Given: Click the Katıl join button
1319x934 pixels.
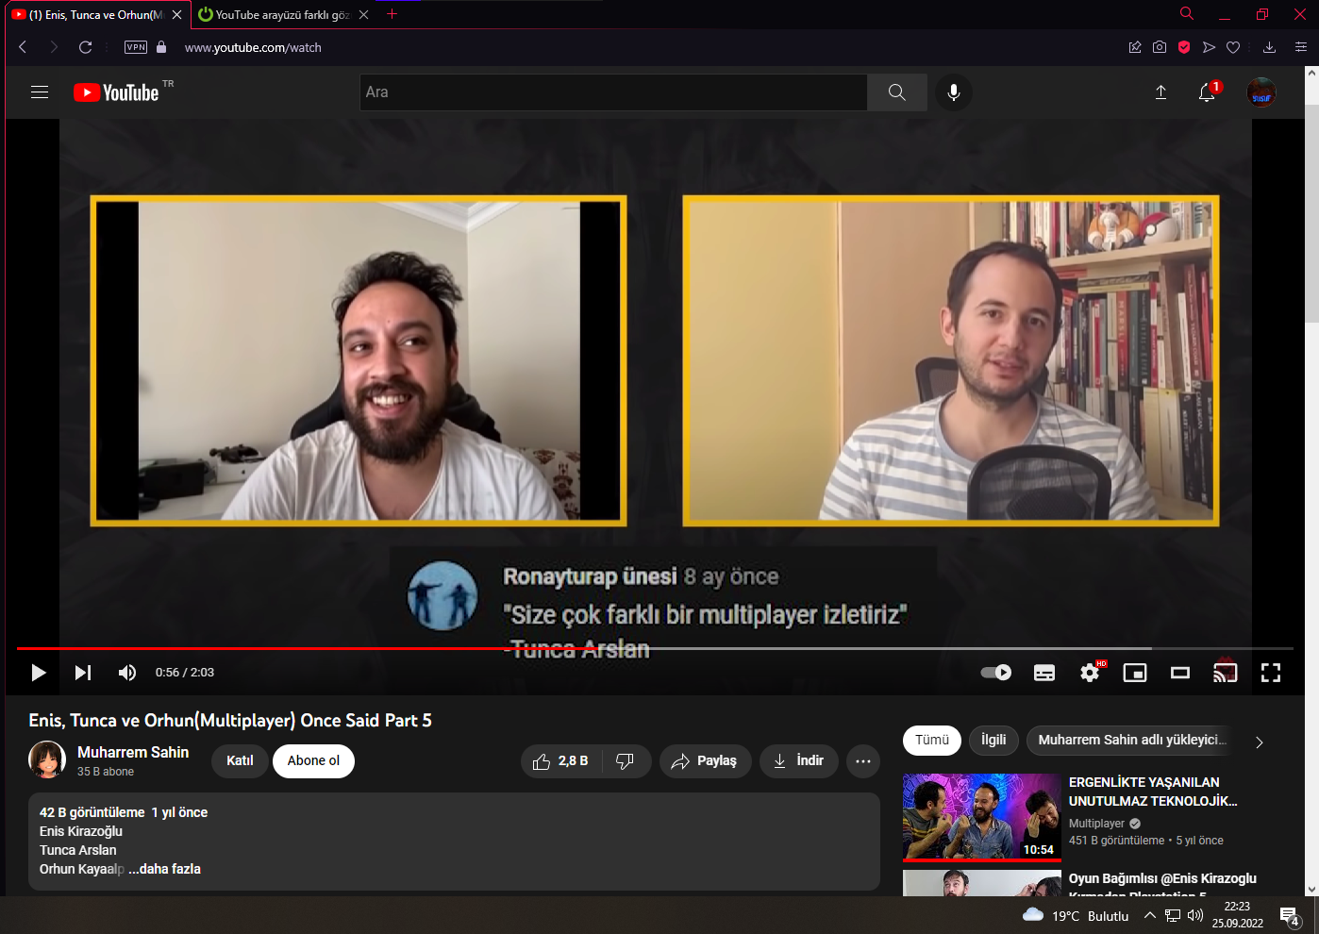Looking at the screenshot, I should coord(240,761).
